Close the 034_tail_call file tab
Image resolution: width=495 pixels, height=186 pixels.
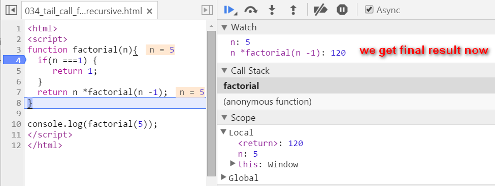point(150,11)
